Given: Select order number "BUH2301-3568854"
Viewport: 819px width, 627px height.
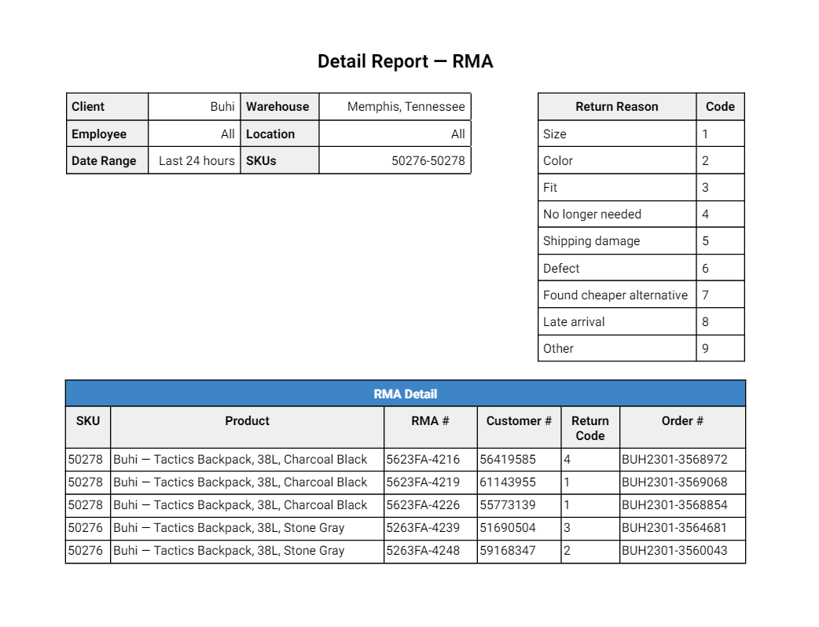Looking at the screenshot, I should click(x=674, y=505).
